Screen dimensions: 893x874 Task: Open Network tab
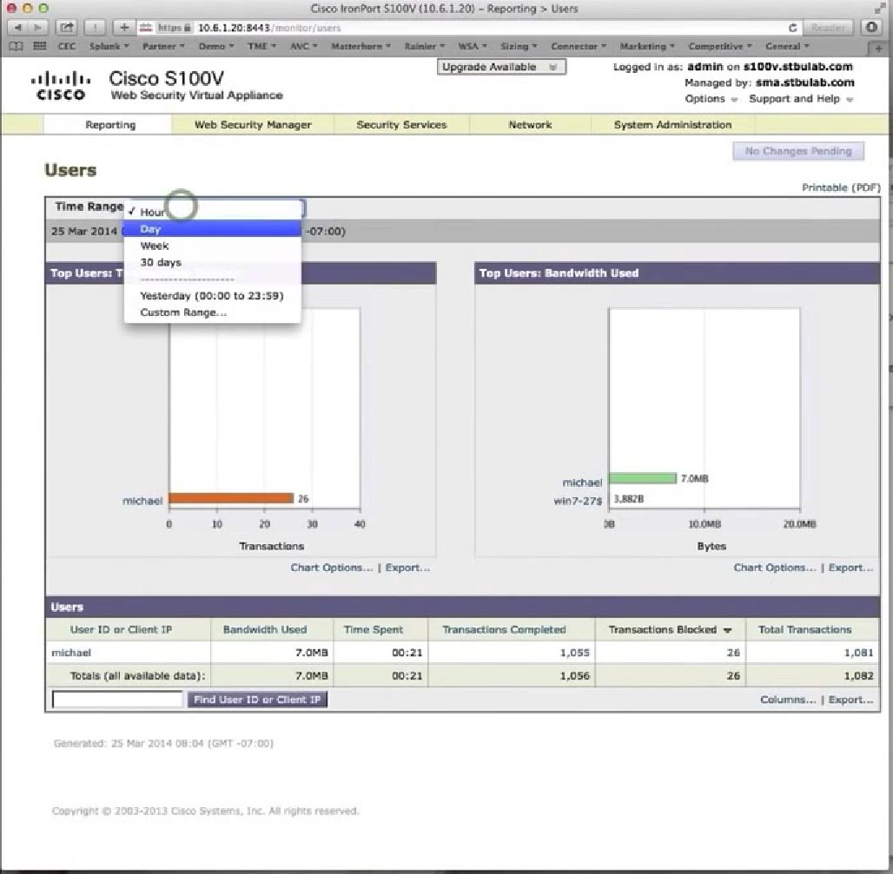pos(530,125)
